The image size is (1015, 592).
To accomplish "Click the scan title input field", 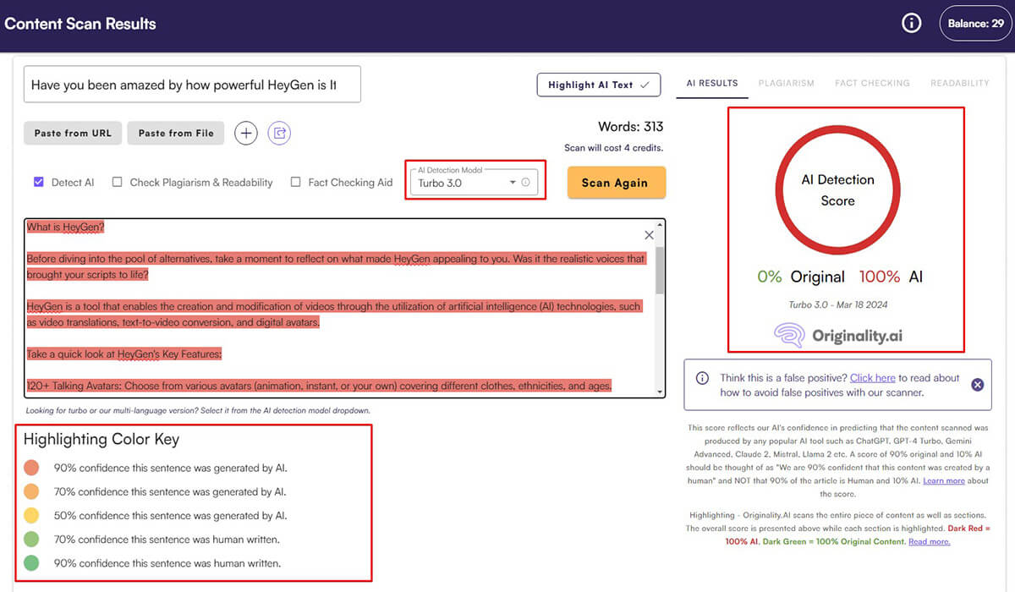I will 192,85.
